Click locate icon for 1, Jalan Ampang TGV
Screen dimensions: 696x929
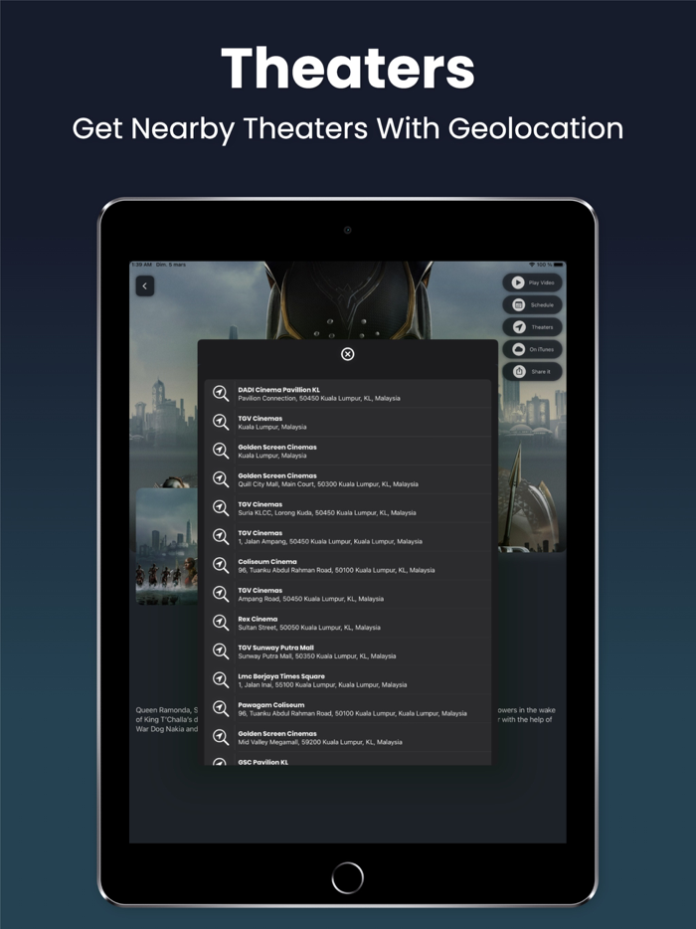tap(221, 537)
